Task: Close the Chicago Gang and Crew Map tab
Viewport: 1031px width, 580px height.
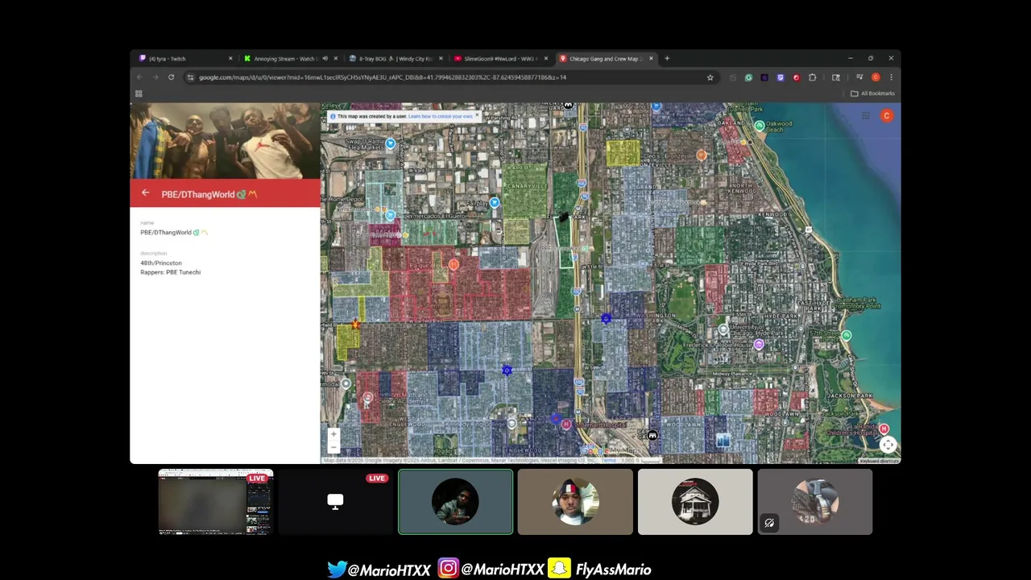Action: [x=651, y=59]
